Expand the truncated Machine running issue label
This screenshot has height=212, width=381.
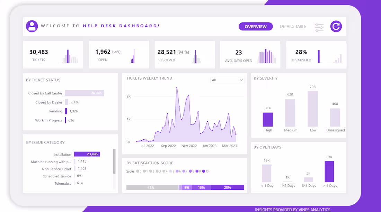51,162
